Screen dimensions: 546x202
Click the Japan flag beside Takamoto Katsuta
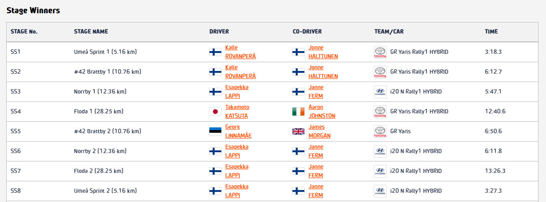point(215,112)
